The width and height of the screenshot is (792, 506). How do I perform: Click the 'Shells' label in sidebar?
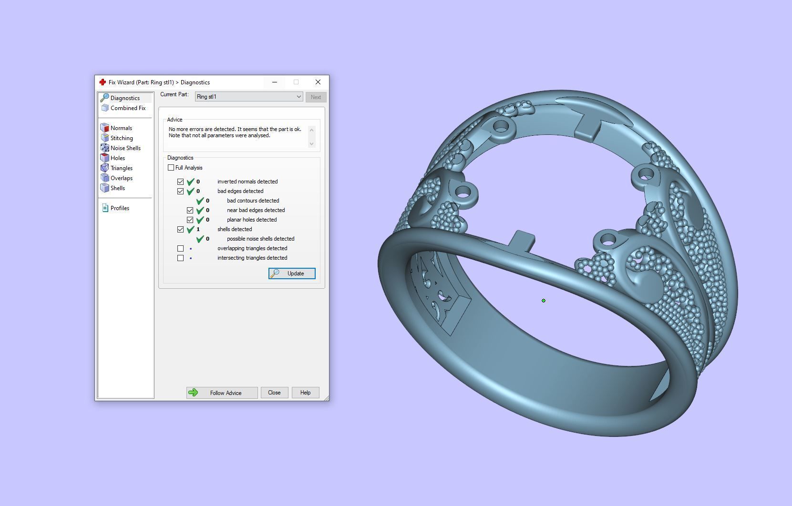(118, 188)
